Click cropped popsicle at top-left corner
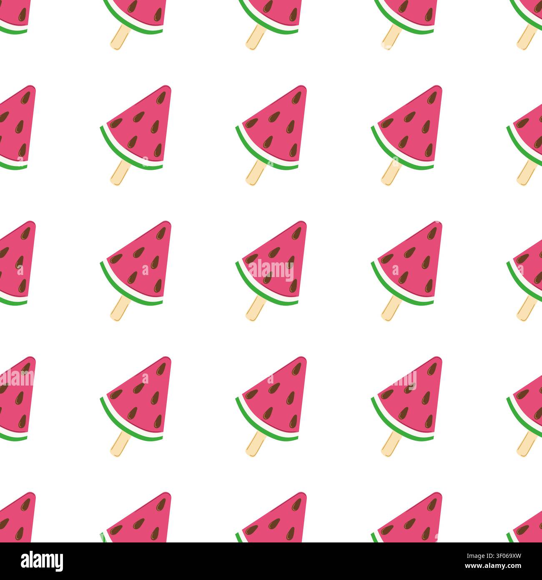The image size is (542, 580). coord(15,17)
